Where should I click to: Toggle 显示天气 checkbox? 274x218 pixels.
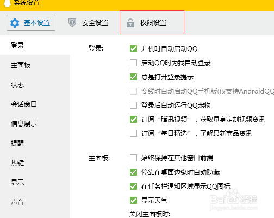[133, 200]
